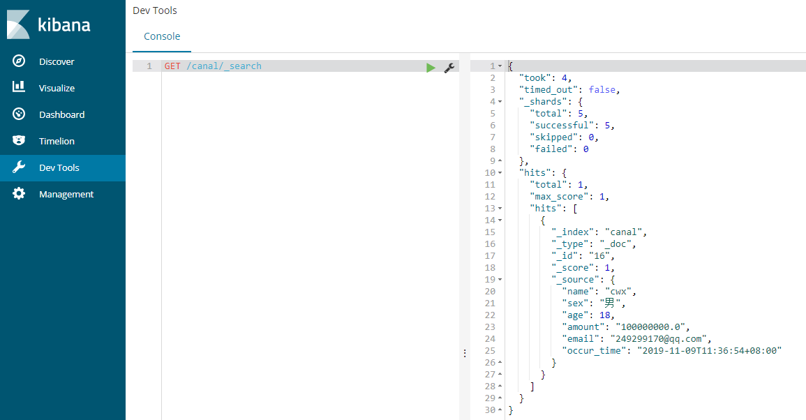
Task: Click "_type": "_doc" line
Action: 594,244
